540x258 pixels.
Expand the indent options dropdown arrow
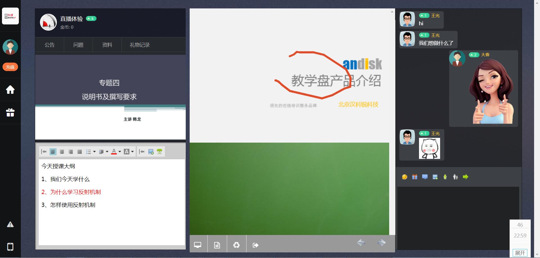coord(107,152)
